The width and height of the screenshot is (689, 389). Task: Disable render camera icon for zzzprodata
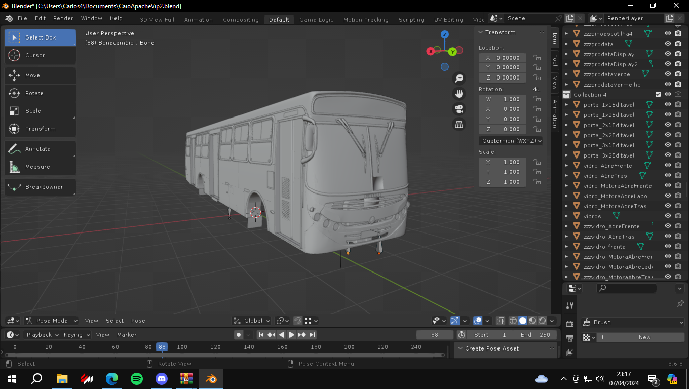click(x=678, y=44)
